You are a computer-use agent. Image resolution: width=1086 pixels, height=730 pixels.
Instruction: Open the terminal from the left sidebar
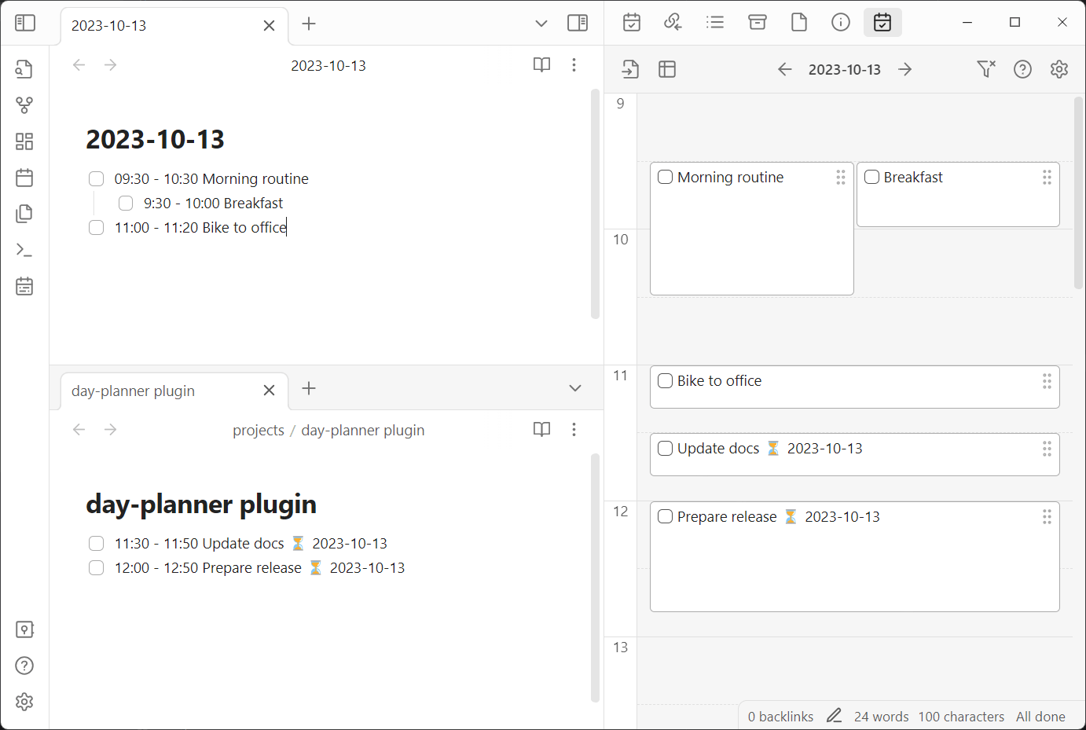[24, 250]
